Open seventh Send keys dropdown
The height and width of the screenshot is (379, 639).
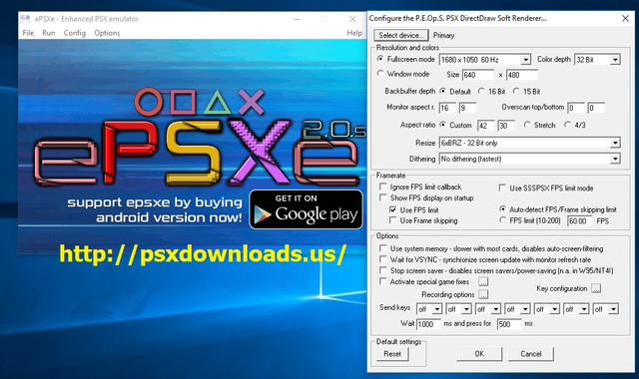pyautogui.click(x=606, y=309)
